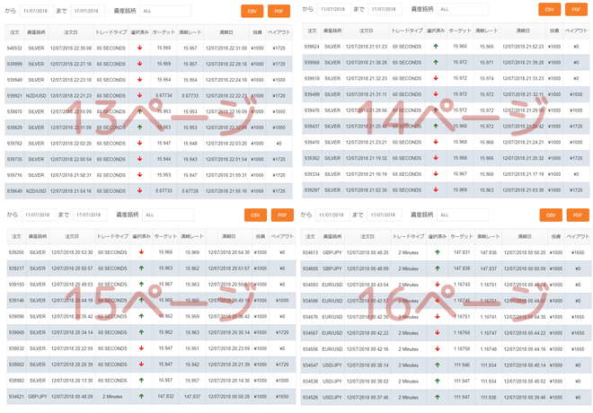The image size is (593, 413).
Task: Click the green up arrow for order 939624
Action: coord(436,47)
